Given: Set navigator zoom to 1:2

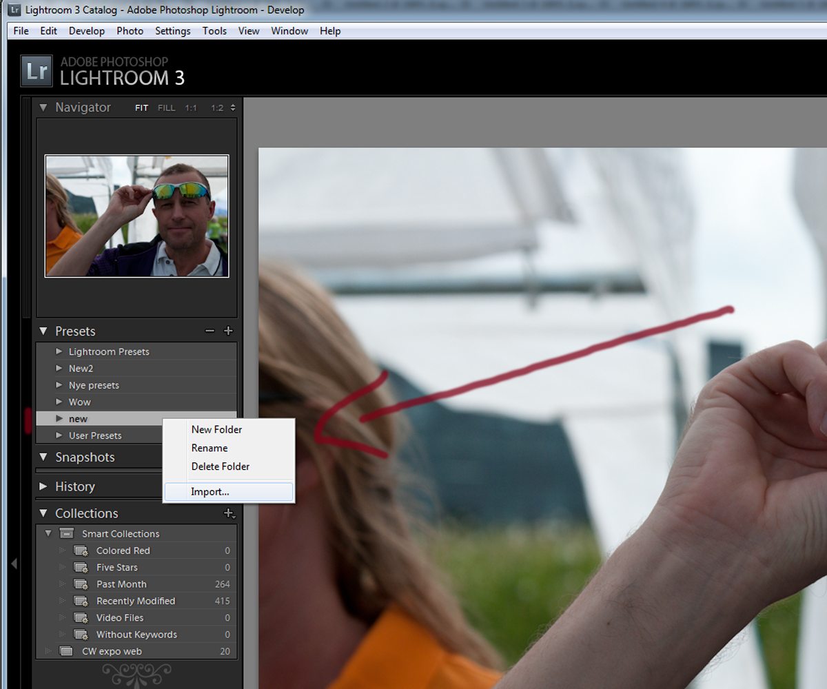Looking at the screenshot, I should pos(217,108).
